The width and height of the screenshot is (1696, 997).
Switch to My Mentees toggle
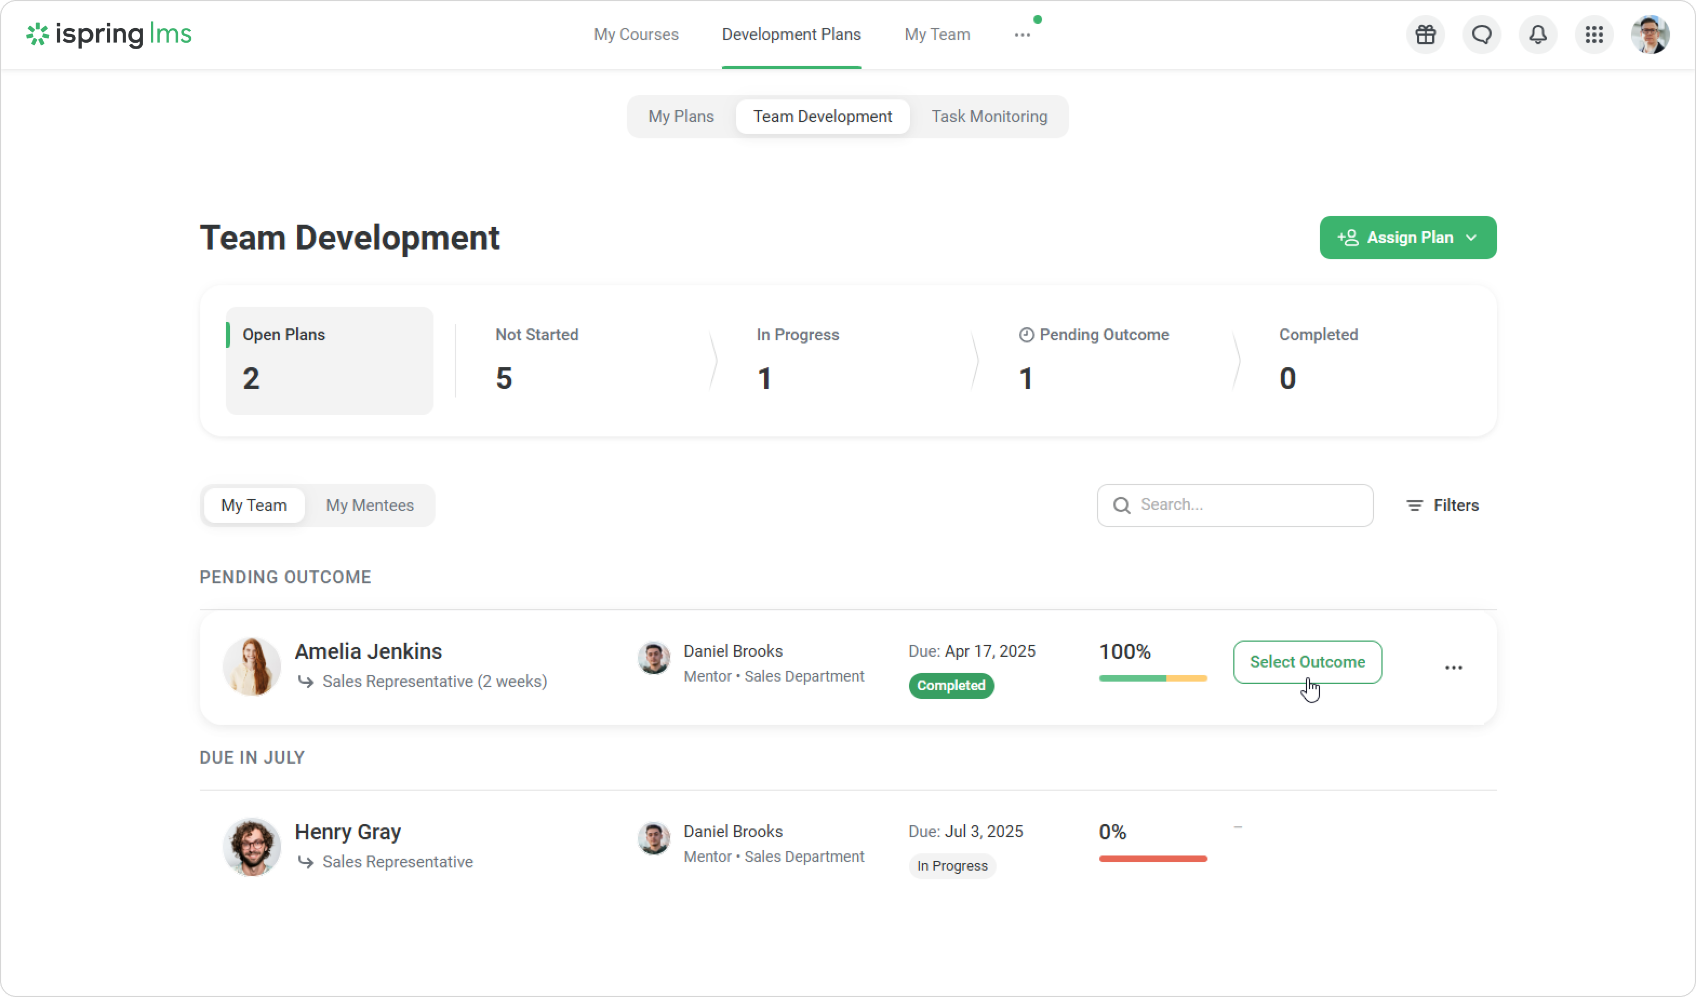tap(370, 505)
